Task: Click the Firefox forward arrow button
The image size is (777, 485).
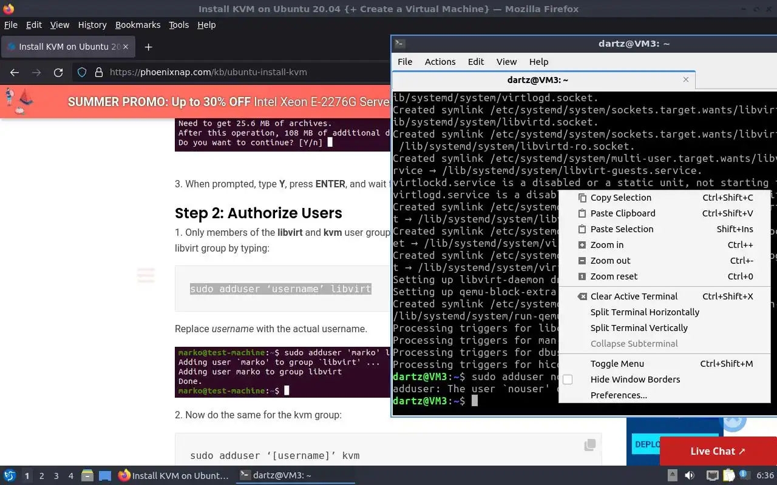Action: [36, 72]
